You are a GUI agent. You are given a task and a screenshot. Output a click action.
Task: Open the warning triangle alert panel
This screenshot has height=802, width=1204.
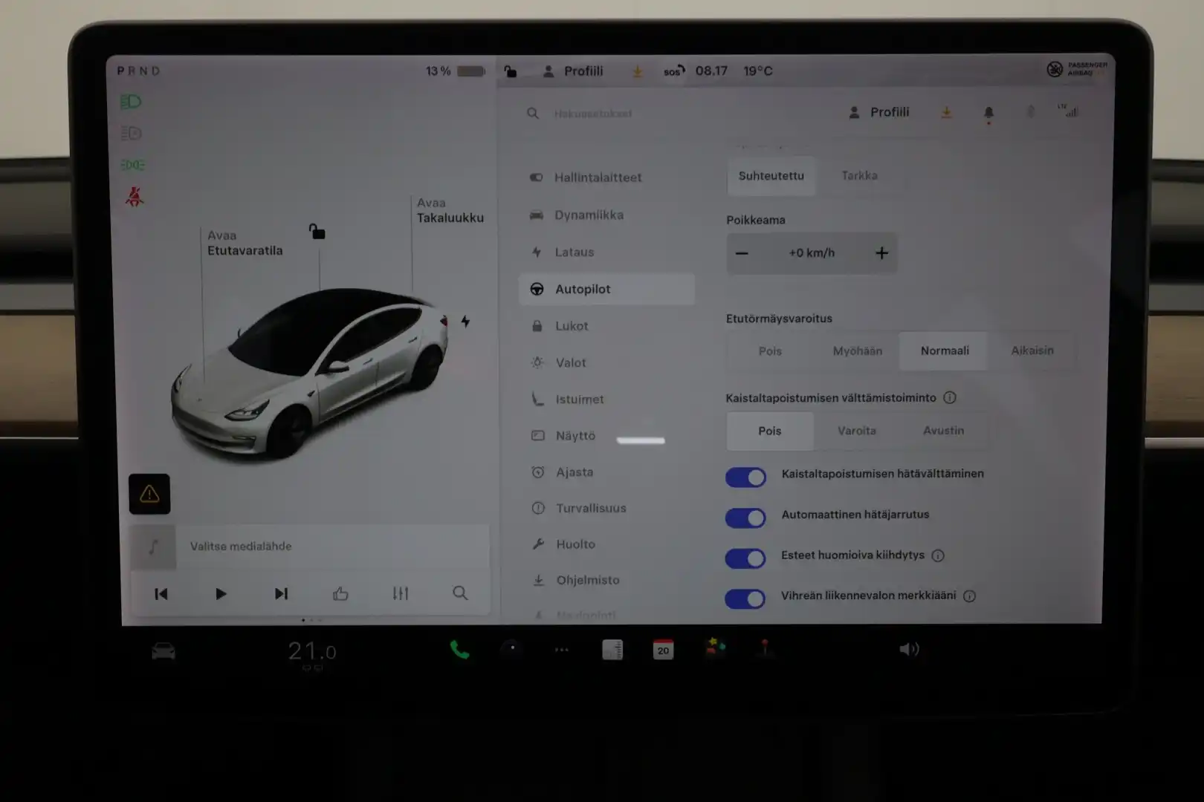[149, 493]
